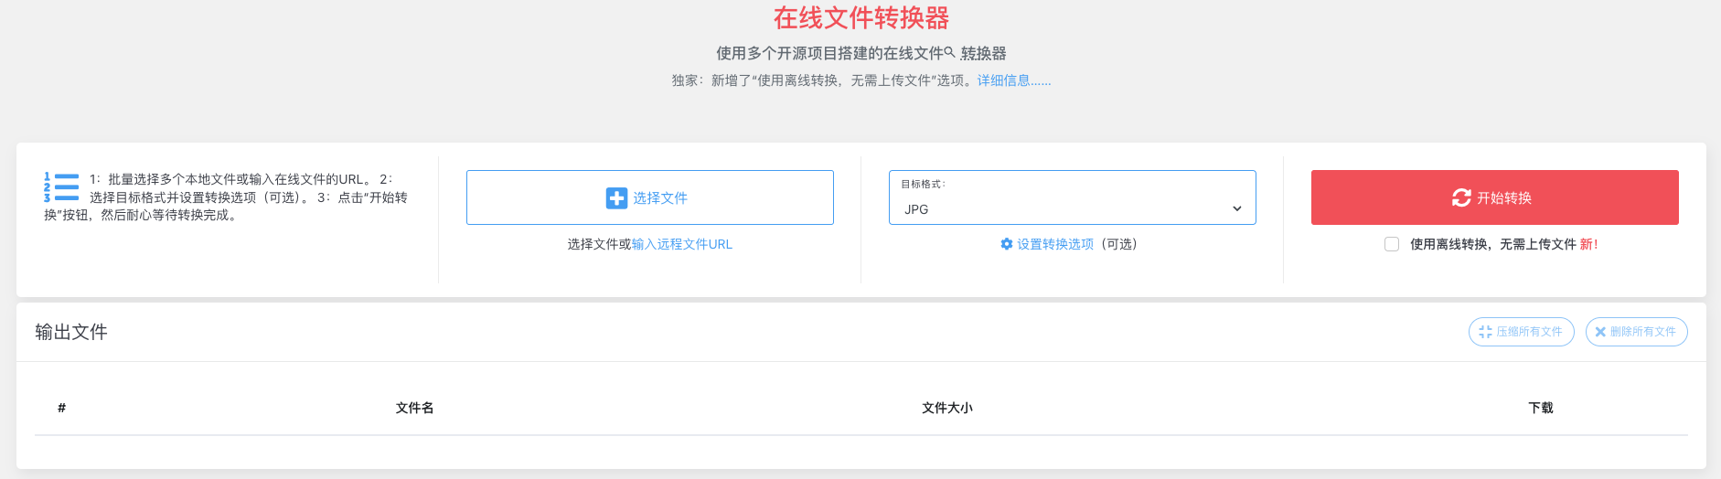Screen dimensions: 1721x479
Task: Open 输入远程文件URL link
Action: coord(682,244)
